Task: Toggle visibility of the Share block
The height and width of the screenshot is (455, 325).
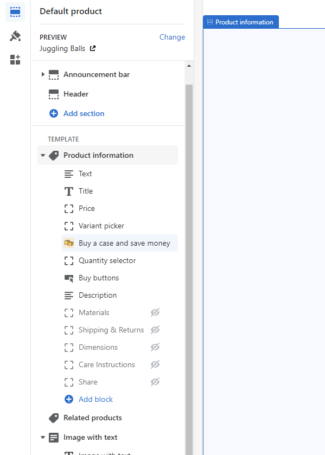Action: (155, 382)
